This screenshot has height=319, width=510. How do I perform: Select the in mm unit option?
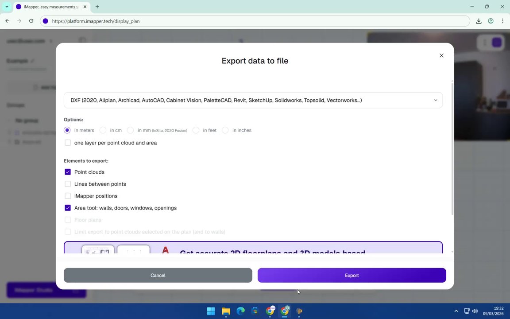tap(130, 130)
